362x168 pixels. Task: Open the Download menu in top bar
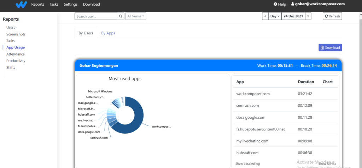(x=92, y=4)
